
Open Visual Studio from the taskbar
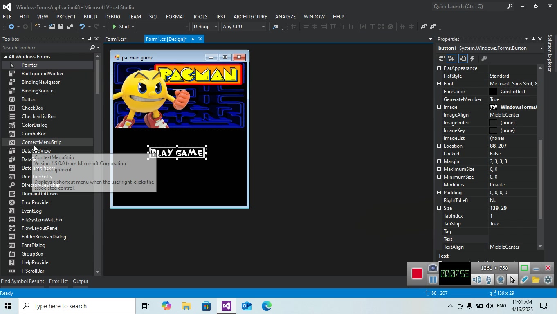pos(227,306)
